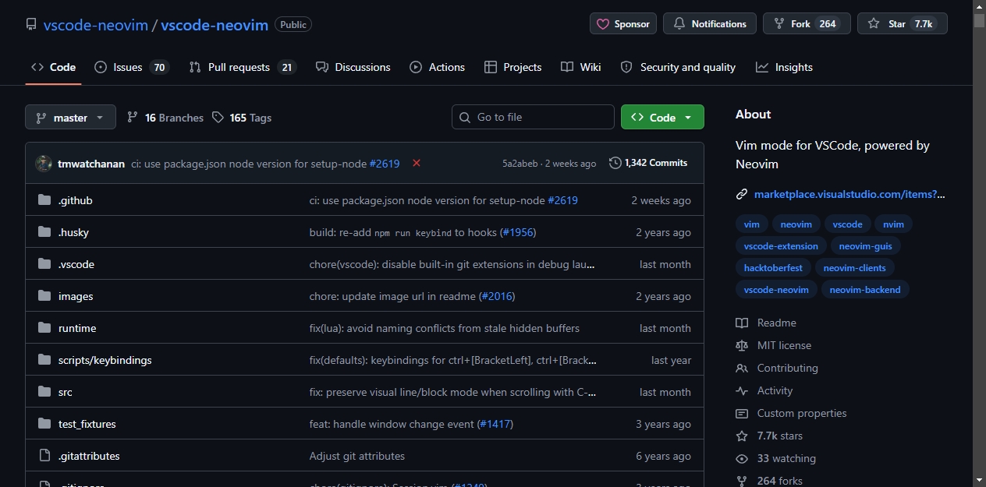Click the Sponsor heart button
The height and width of the screenshot is (487, 986).
(623, 24)
